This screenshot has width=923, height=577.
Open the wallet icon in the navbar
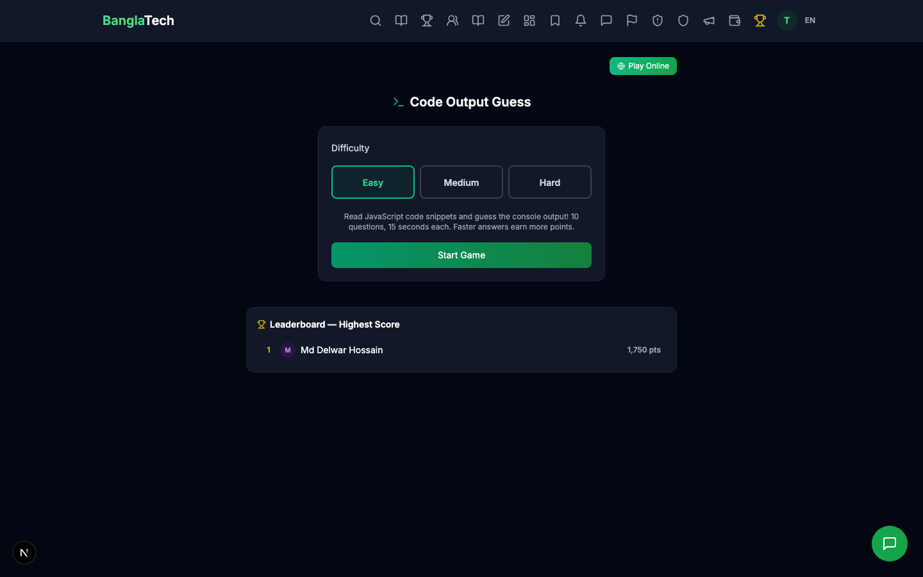pos(735,21)
